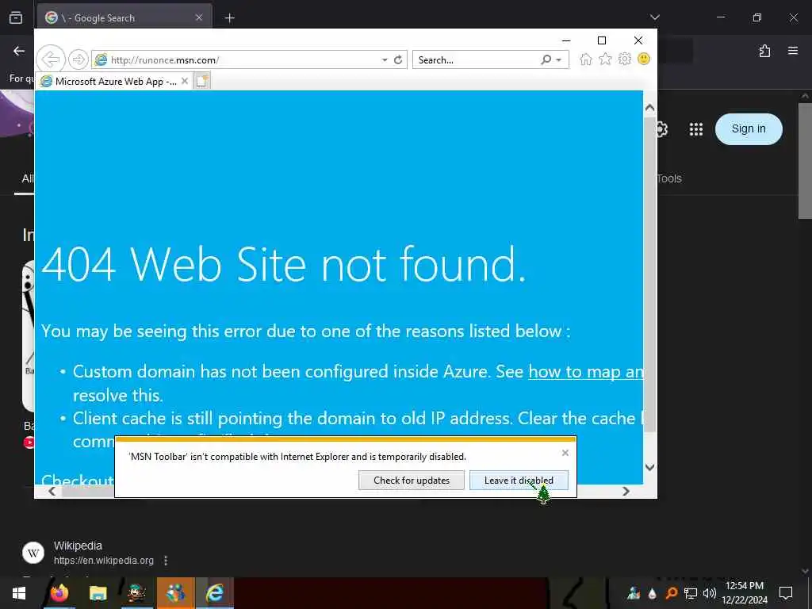812x609 pixels.
Task: Click Firefox icon in taskbar
Action: 59,593
